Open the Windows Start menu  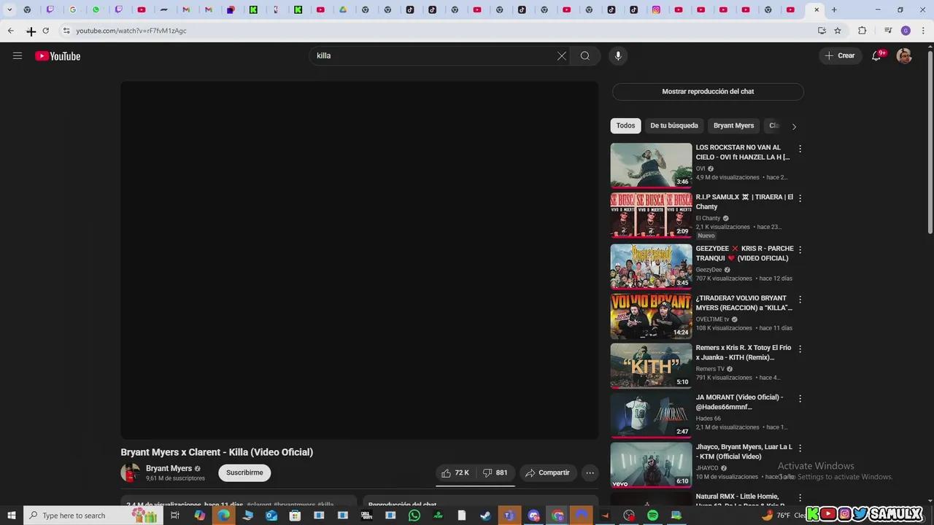[11, 516]
